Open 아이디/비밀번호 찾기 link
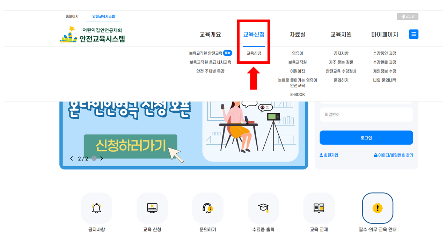The image size is (447, 251). tap(394, 155)
